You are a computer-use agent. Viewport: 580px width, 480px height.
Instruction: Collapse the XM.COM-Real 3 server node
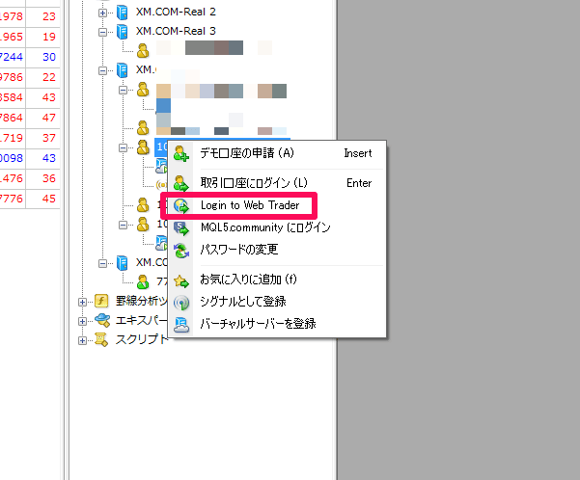(x=102, y=32)
